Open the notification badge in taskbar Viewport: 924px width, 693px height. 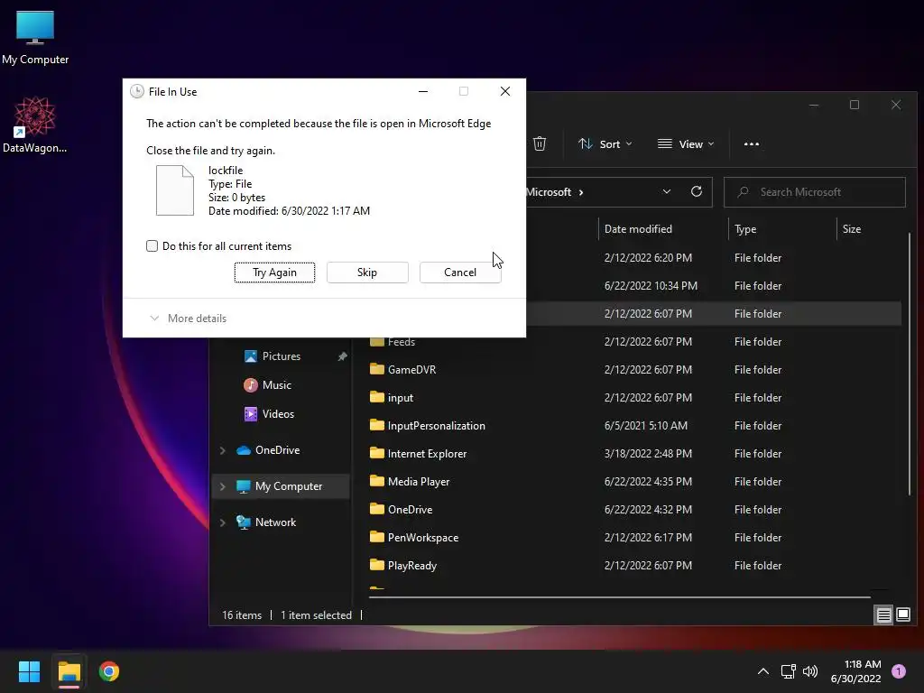click(899, 671)
